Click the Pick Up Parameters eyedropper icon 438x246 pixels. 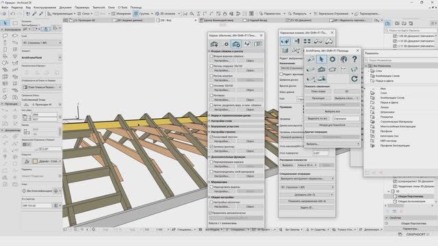pyautogui.click(x=35, y=14)
